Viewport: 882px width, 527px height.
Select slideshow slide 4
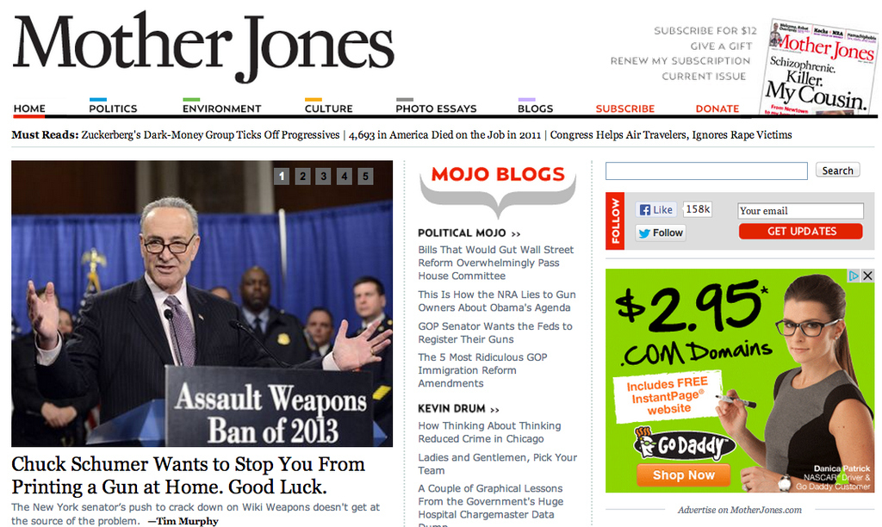click(x=345, y=177)
